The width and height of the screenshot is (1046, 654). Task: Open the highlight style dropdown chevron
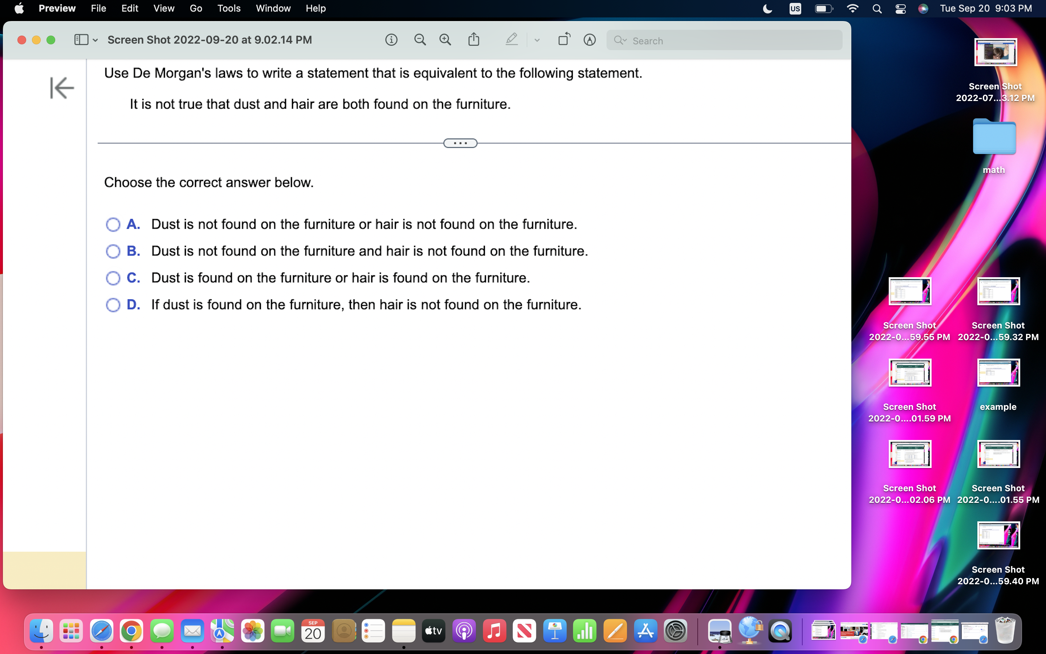pyautogui.click(x=537, y=40)
